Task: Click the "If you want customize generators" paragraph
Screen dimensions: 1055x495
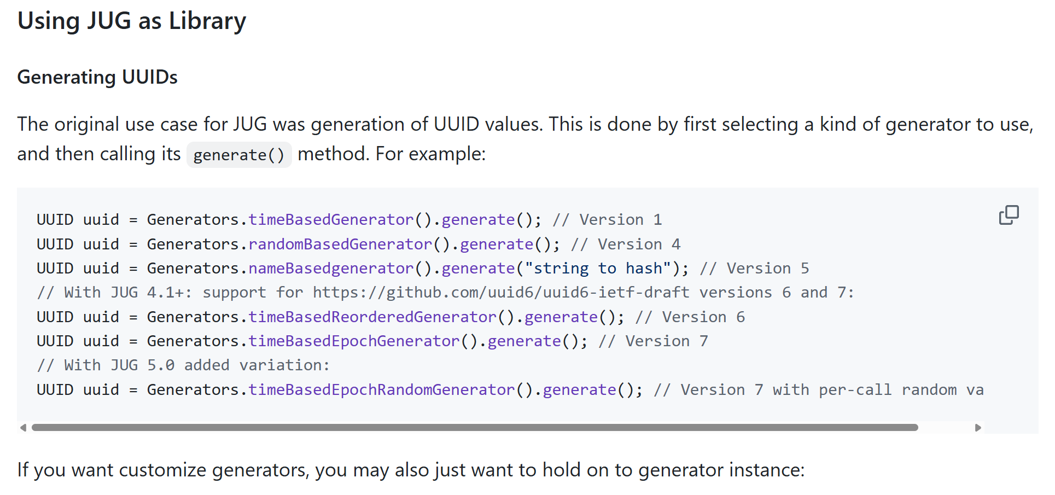Action: pos(411,470)
